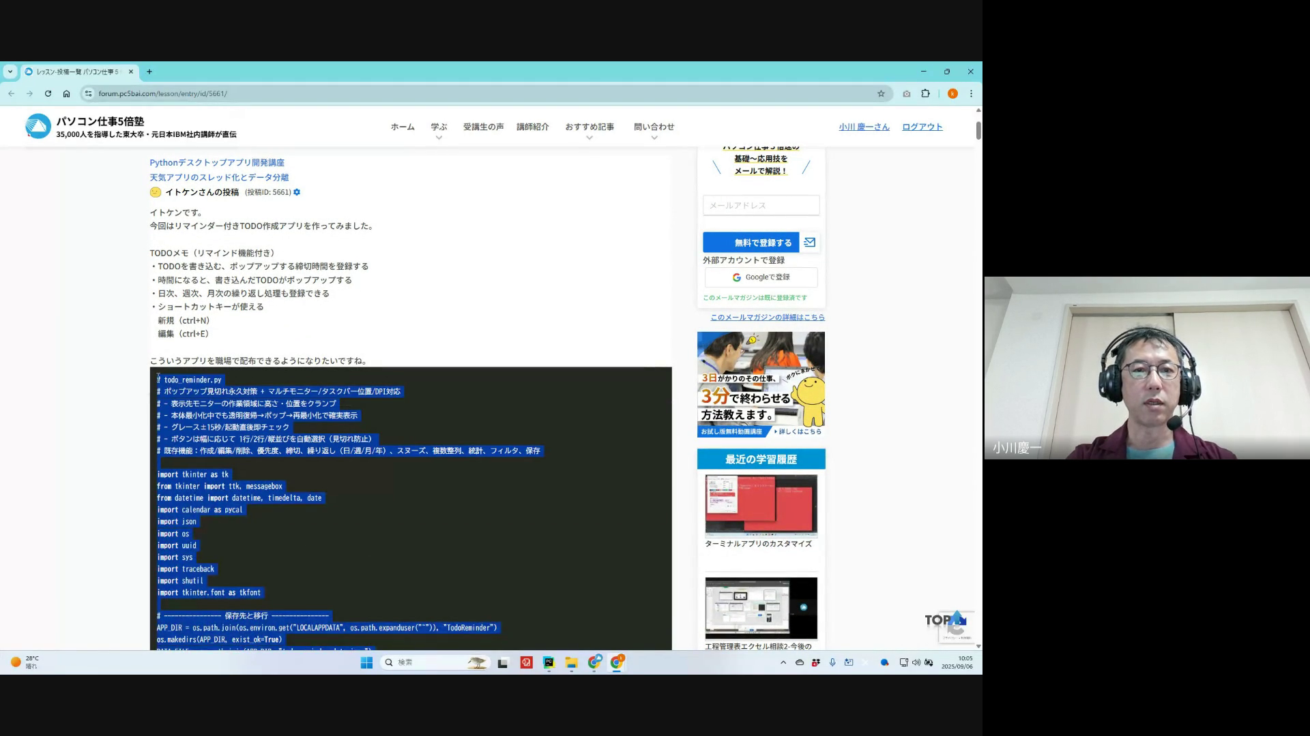Open the Pythonデスクトップアプリ開発講座 link
The image size is (1310, 736).
coord(217,162)
